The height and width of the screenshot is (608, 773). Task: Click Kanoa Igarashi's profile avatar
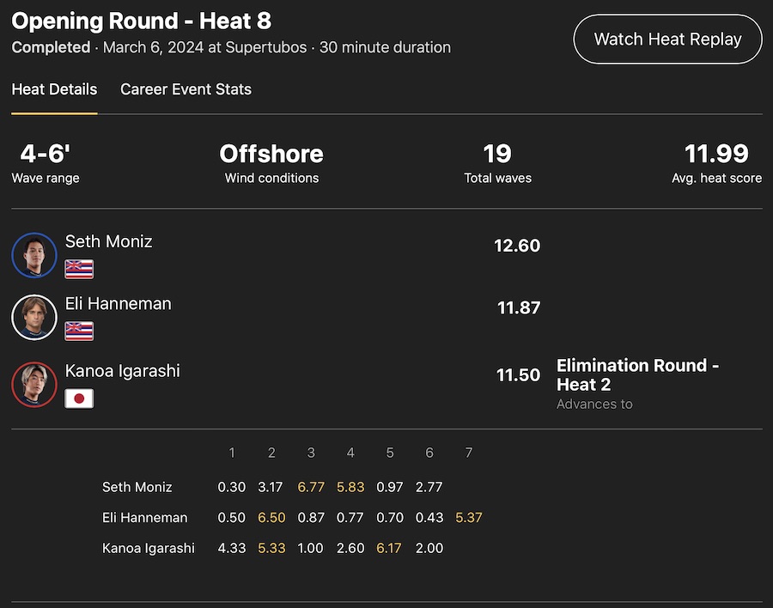point(34,385)
